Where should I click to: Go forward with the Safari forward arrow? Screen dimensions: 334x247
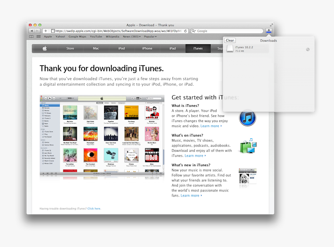37,31
